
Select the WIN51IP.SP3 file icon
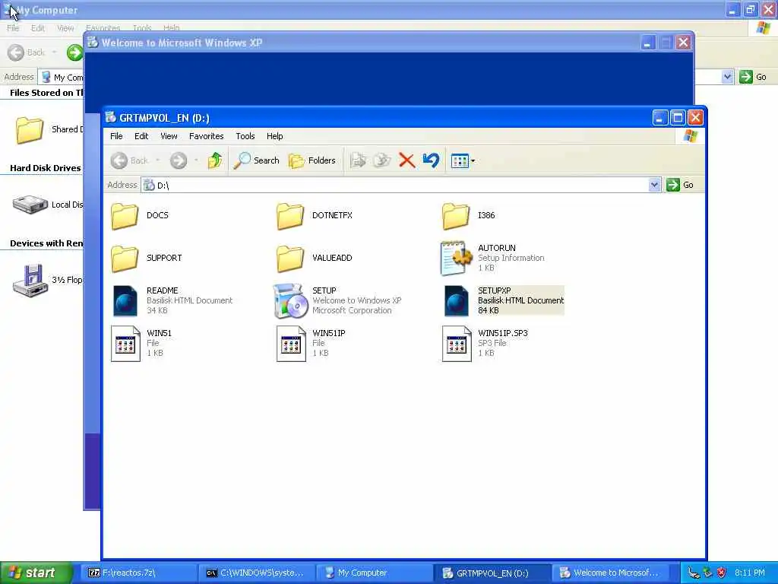457,344
